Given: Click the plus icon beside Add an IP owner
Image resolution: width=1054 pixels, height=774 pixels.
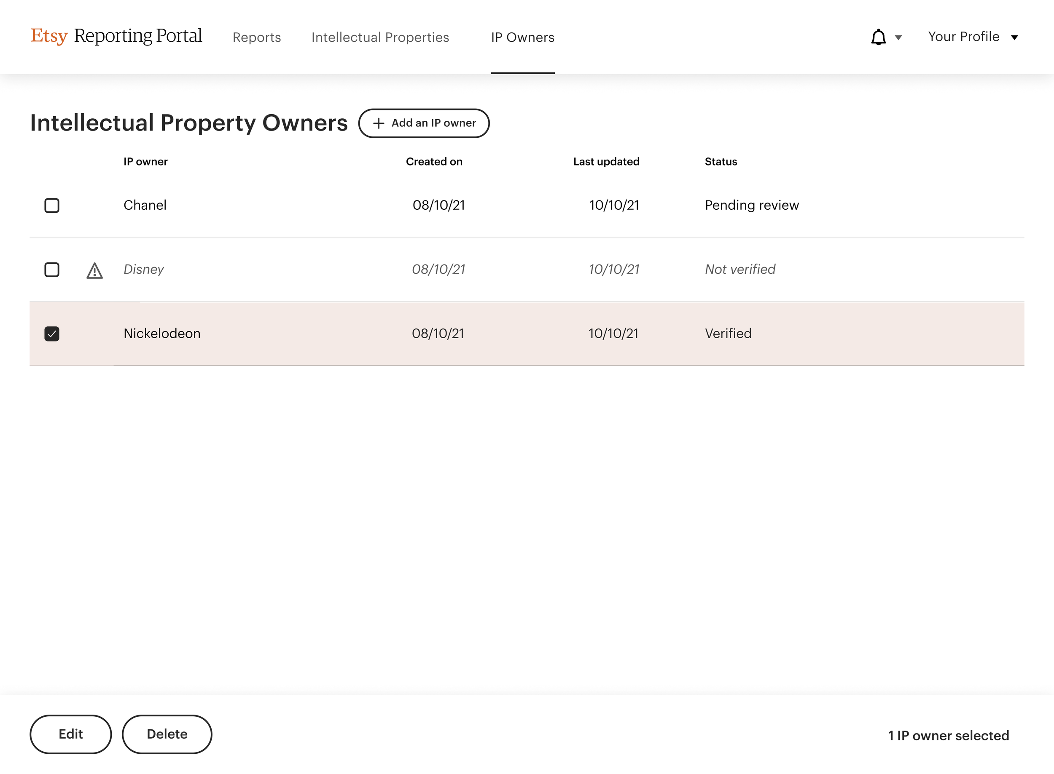Looking at the screenshot, I should coord(378,123).
